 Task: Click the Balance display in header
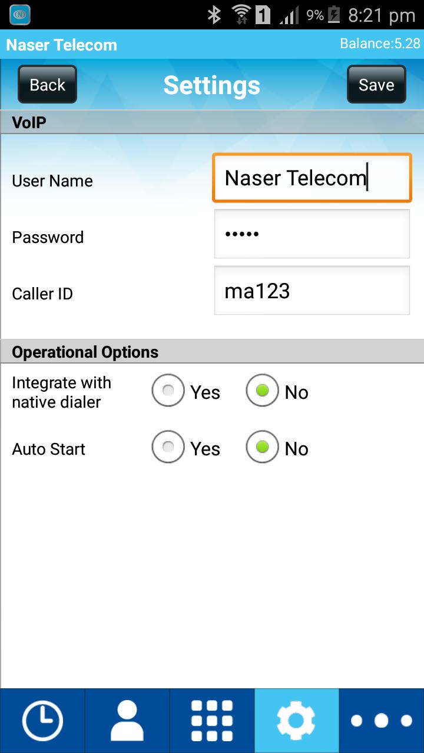click(x=380, y=44)
